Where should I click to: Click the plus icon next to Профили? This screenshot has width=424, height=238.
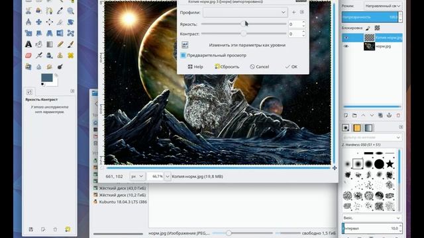294,12
